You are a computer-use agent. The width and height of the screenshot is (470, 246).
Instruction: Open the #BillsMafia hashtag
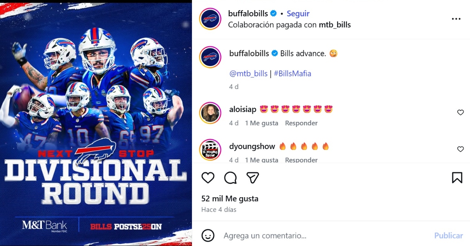[x=292, y=73]
